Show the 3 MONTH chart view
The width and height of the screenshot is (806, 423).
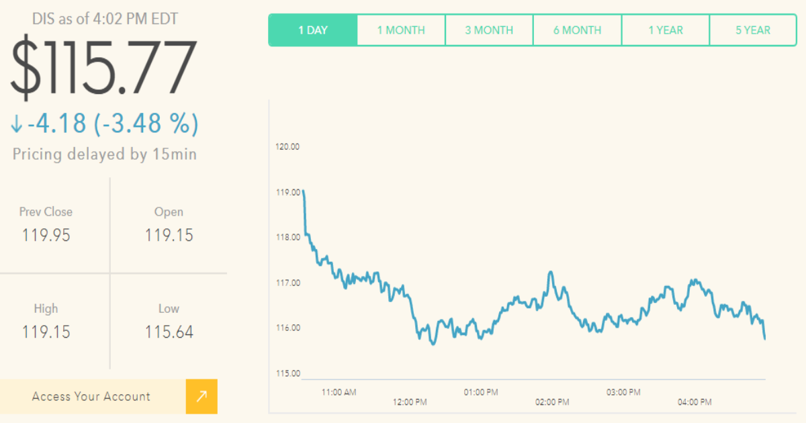click(x=489, y=30)
